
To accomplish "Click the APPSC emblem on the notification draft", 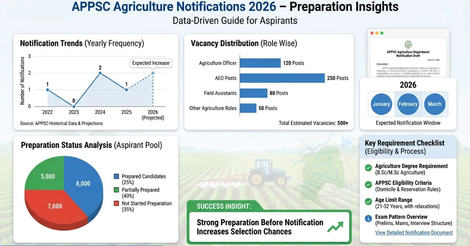I will (408, 44).
